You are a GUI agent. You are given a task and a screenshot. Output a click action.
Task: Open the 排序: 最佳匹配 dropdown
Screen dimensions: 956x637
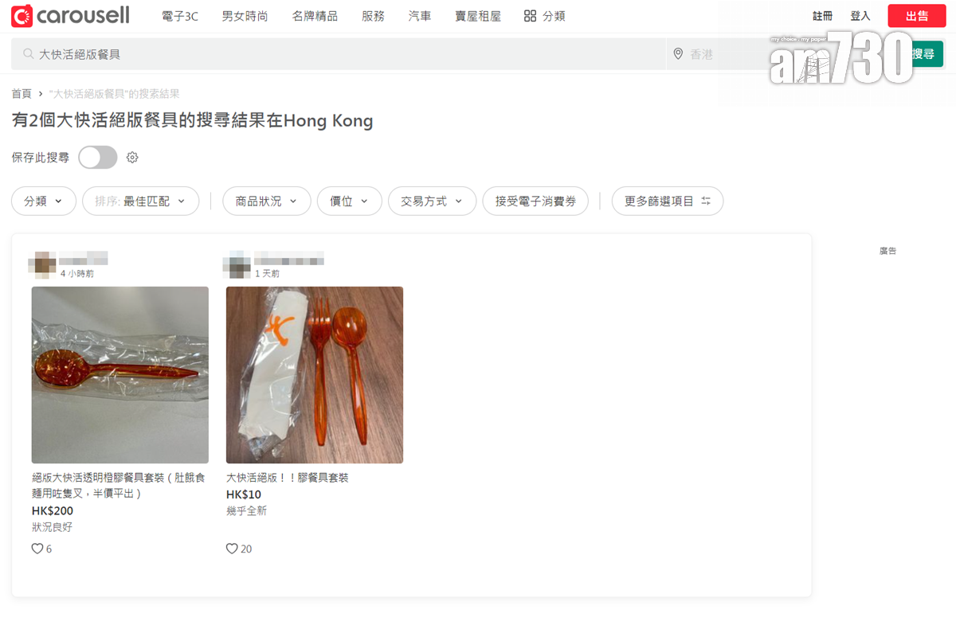coord(140,201)
